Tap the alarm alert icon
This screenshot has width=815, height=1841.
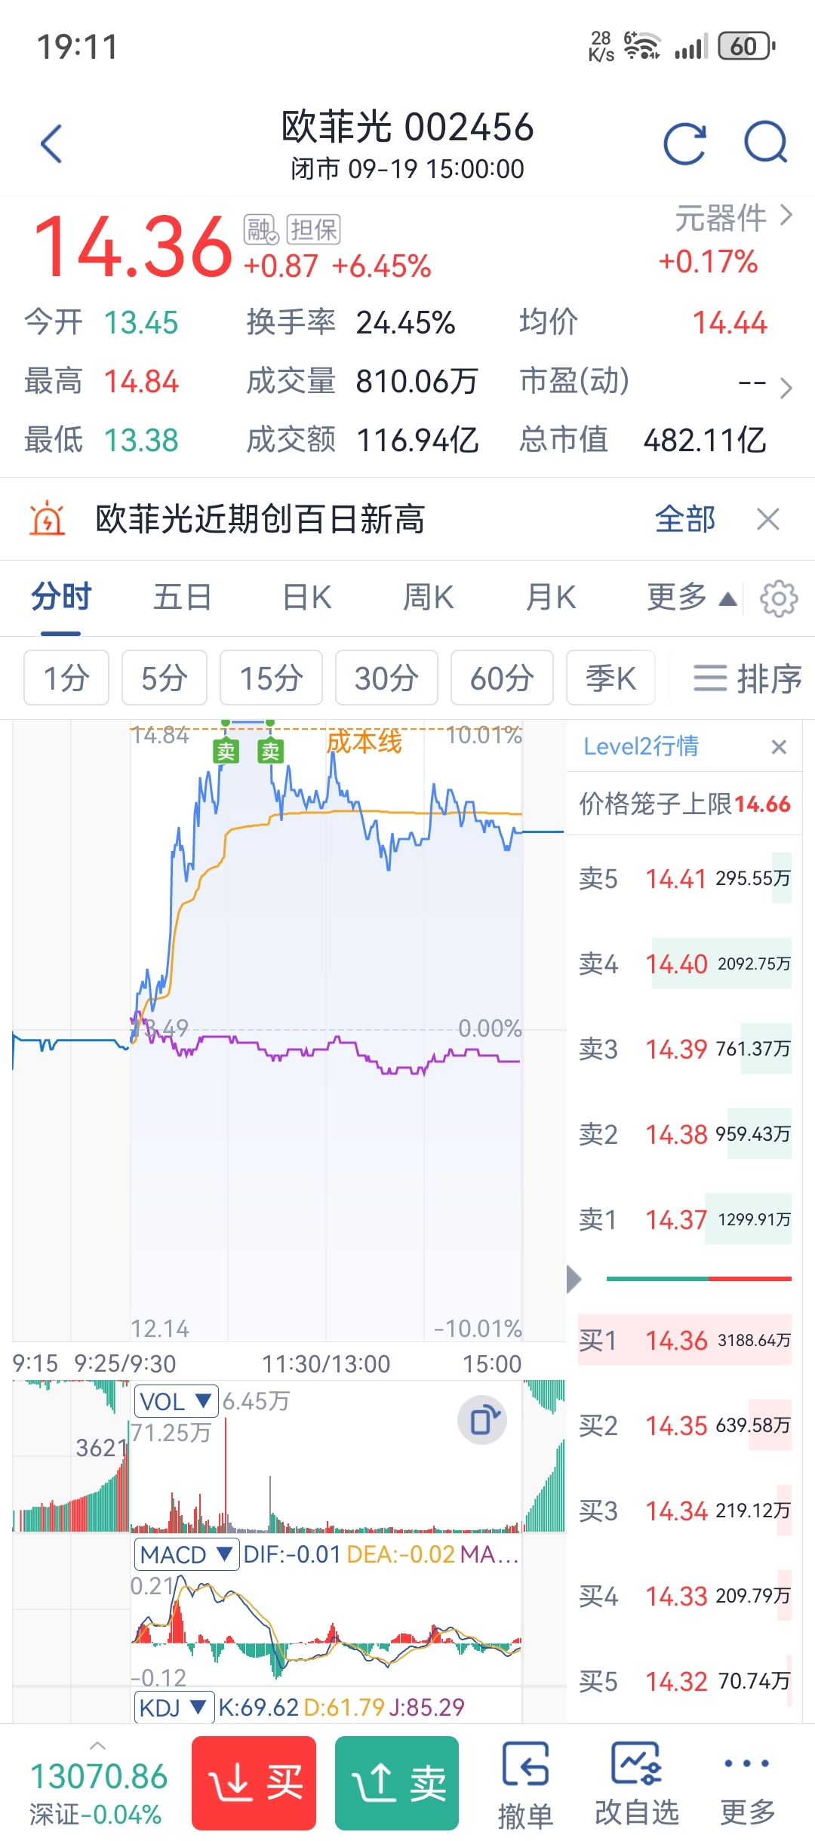(x=47, y=519)
